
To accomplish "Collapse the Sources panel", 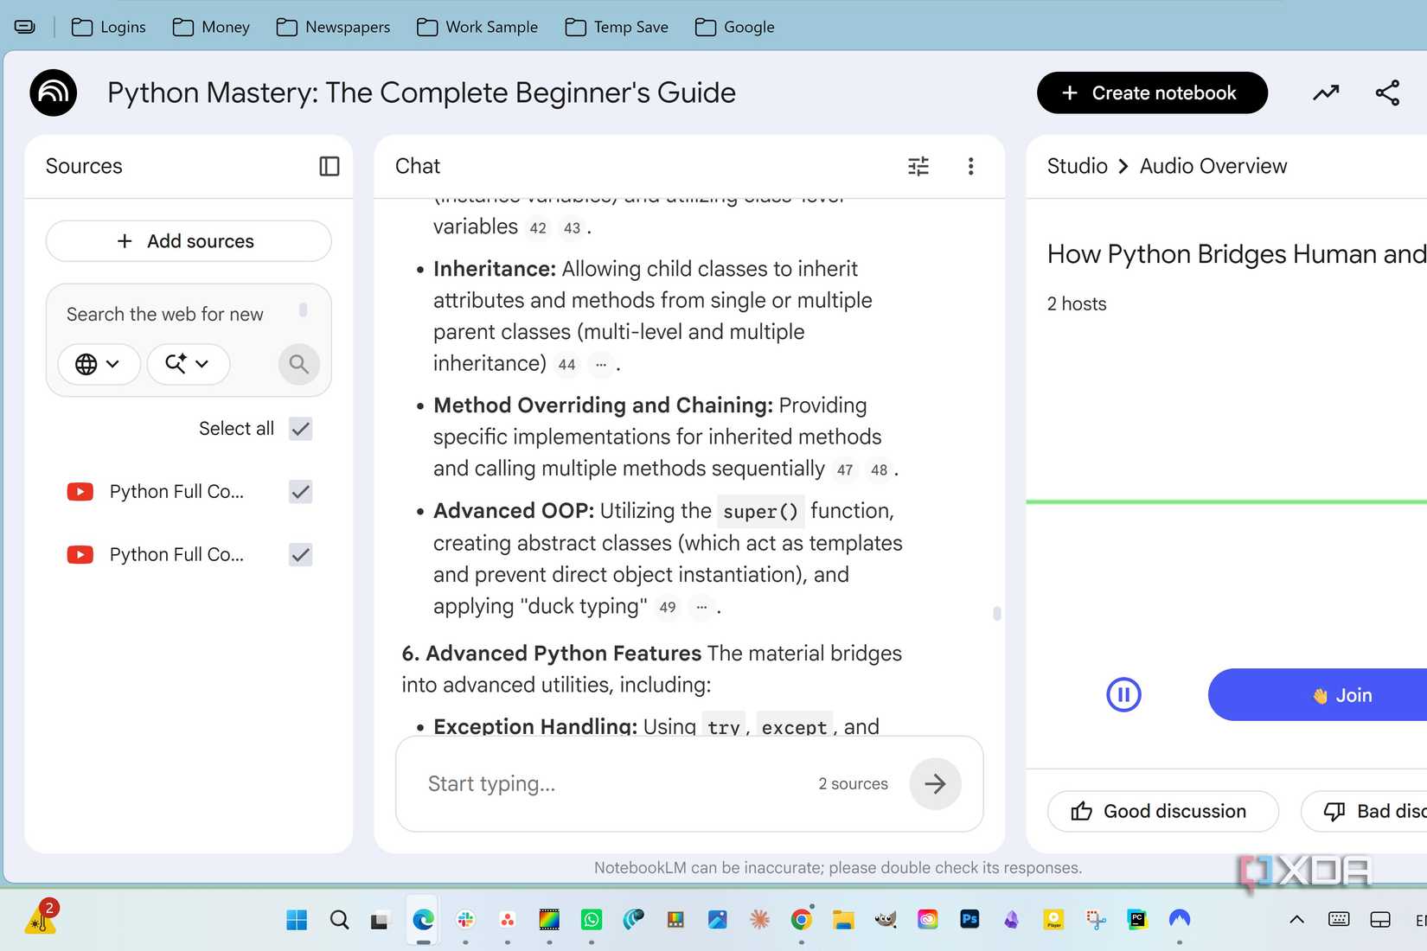I will click(x=330, y=166).
